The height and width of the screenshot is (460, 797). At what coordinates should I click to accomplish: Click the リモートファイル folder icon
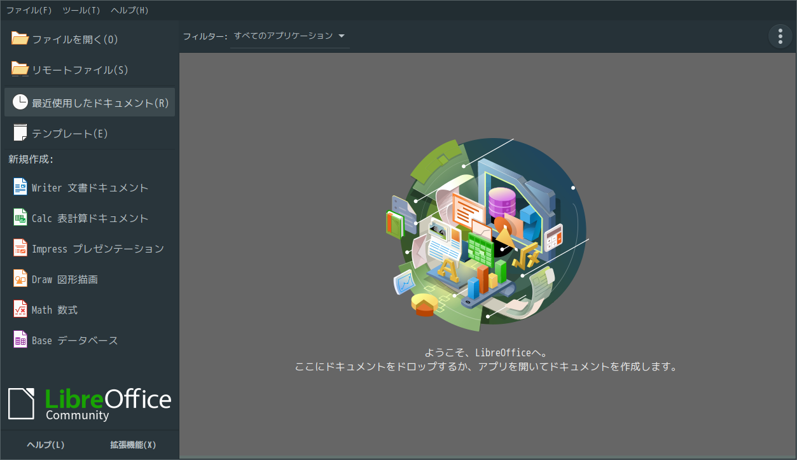click(x=20, y=69)
